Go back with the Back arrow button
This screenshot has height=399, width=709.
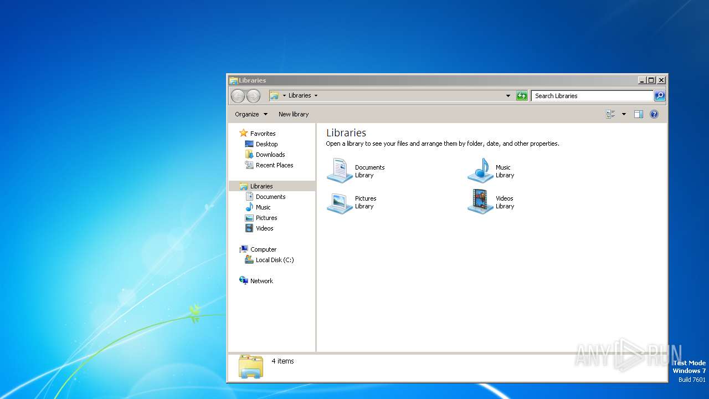coord(238,96)
